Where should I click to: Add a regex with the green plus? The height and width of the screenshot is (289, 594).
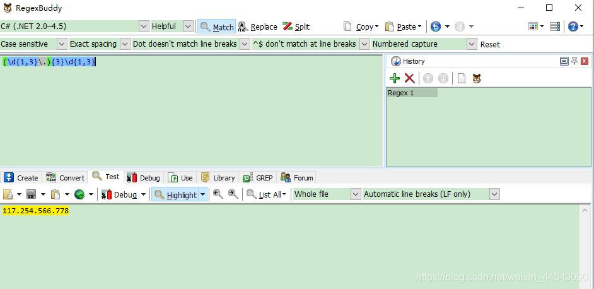(395, 78)
